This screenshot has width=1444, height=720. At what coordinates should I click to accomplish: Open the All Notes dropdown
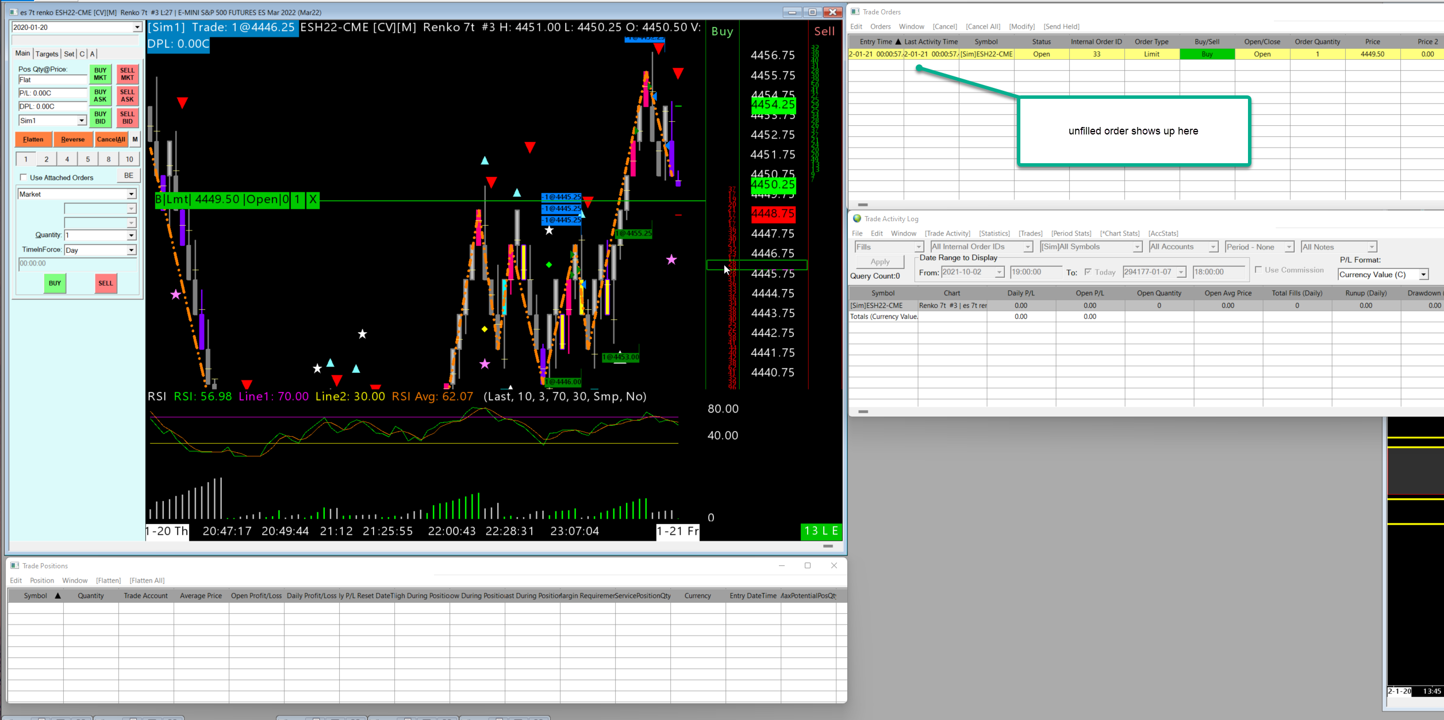coord(1339,247)
